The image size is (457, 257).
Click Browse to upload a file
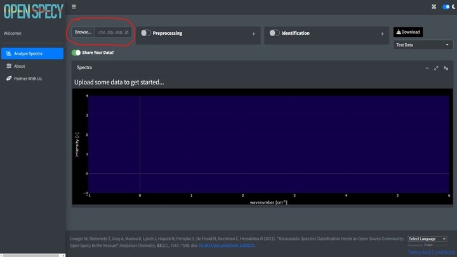[x=83, y=32]
